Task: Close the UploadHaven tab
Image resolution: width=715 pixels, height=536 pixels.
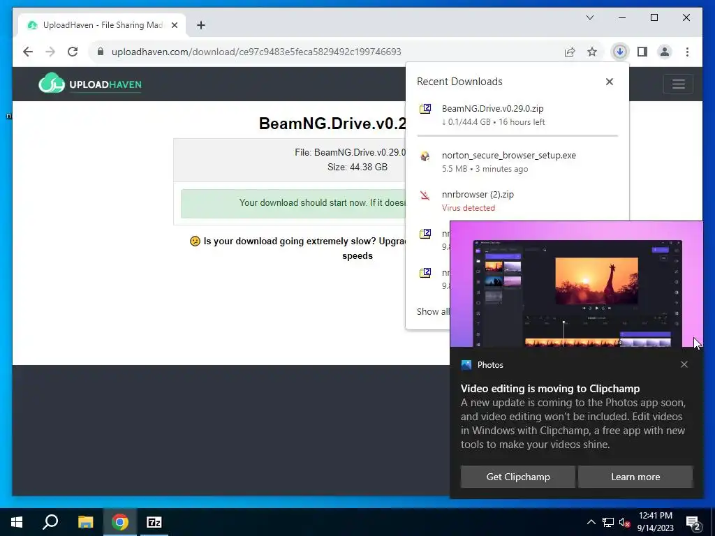Action: (x=174, y=25)
